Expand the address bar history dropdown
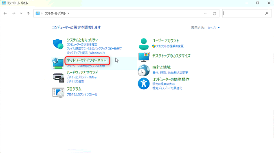Viewport: 274px width, 153px height. click(205, 13)
